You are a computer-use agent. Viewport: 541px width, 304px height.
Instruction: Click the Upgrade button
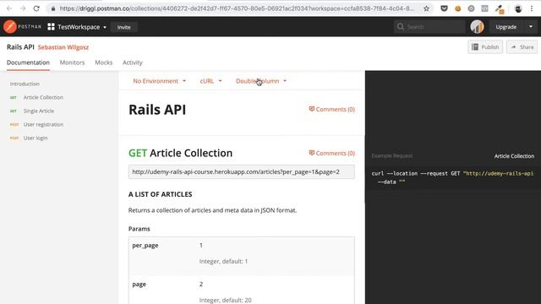coord(505,26)
